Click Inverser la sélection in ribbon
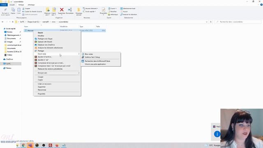 point(129,14)
